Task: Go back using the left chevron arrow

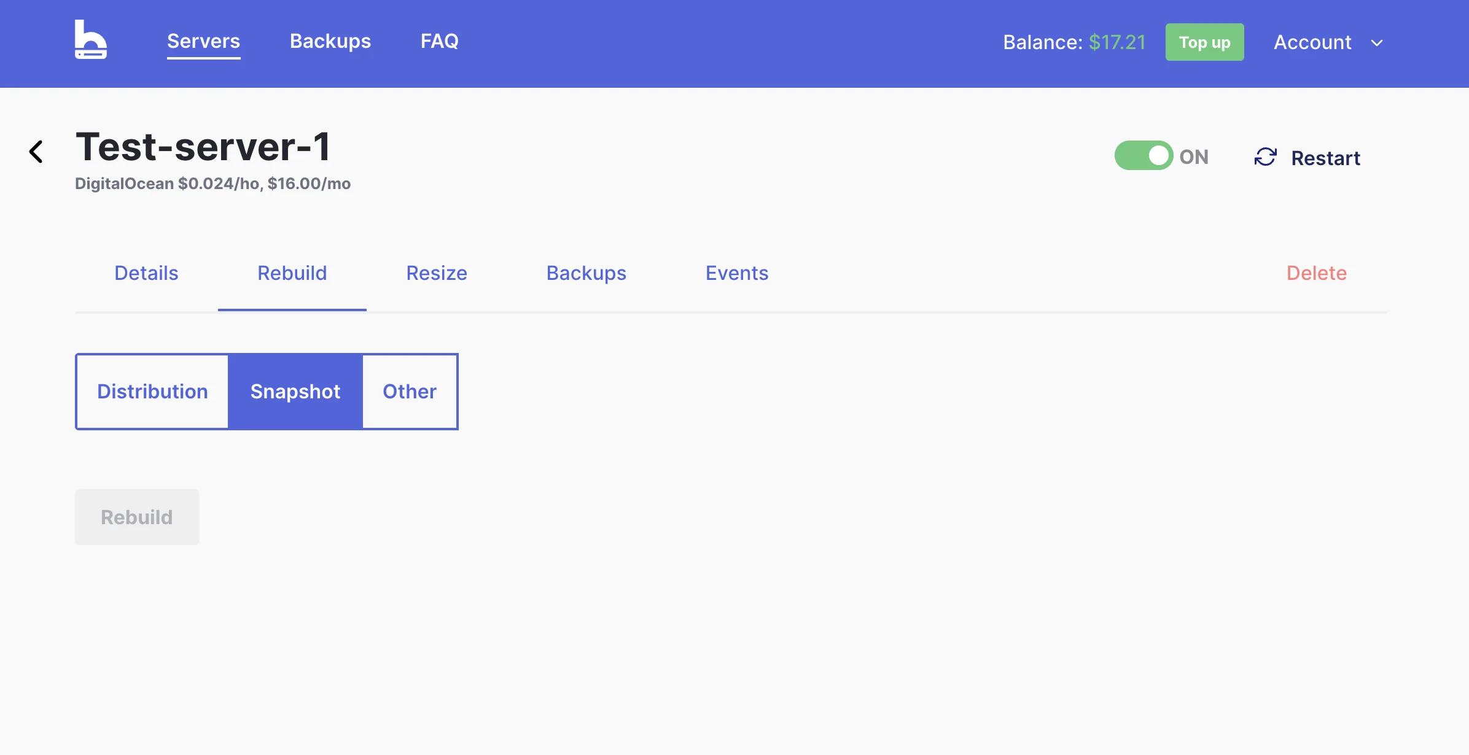Action: pyautogui.click(x=36, y=152)
